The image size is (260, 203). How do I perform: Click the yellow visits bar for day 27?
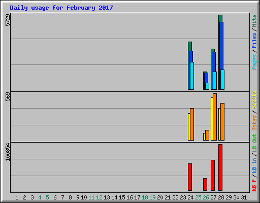pyautogui.click(x=212, y=119)
